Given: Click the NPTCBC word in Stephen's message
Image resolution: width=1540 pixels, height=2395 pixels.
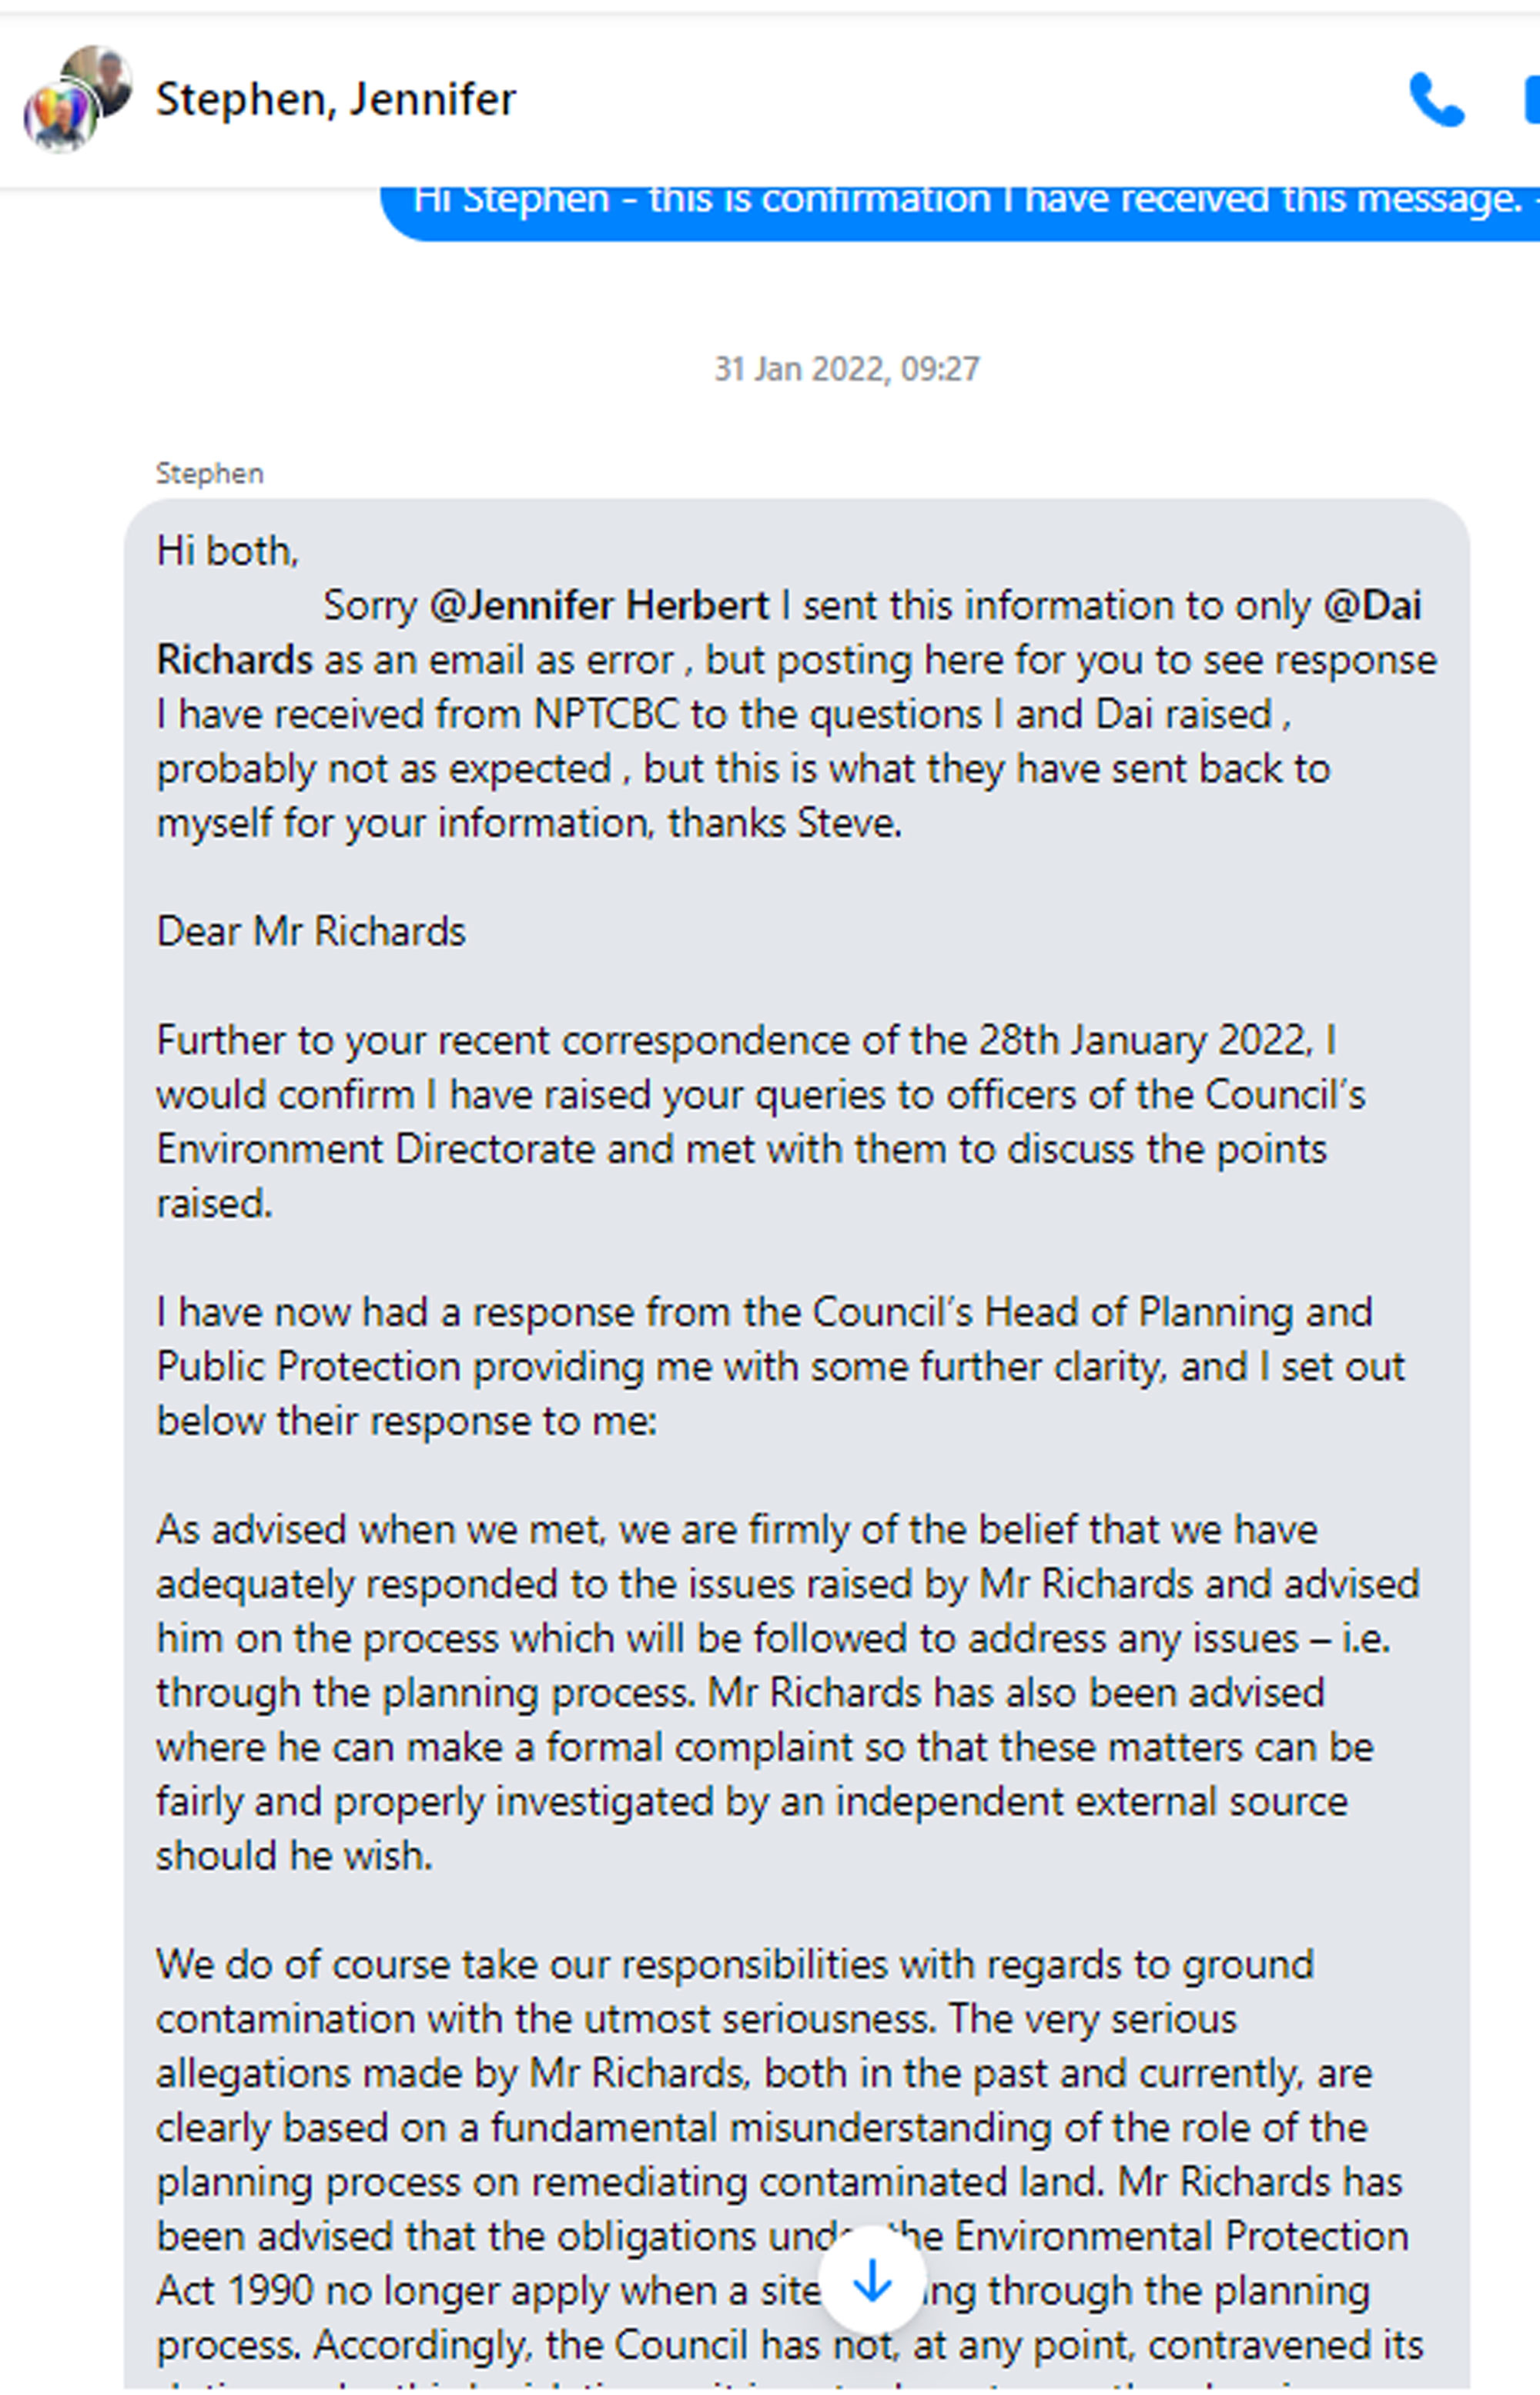Looking at the screenshot, I should [x=607, y=714].
